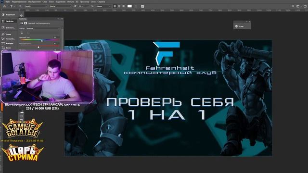The image size is (308, 173).
Task: Click the Search magnifier icon
Action: click(x=293, y=6)
